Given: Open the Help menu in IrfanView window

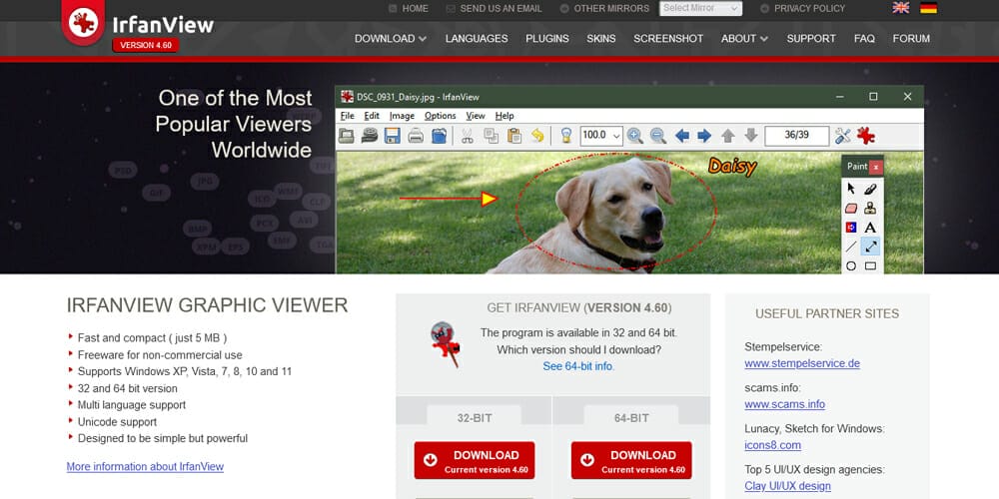Looking at the screenshot, I should pyautogui.click(x=504, y=116).
